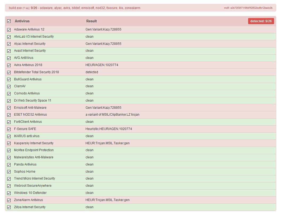Uncheck the ESET NOD32 Antivirus checkbox
Viewport: 285px width, 218px height.
9,115
